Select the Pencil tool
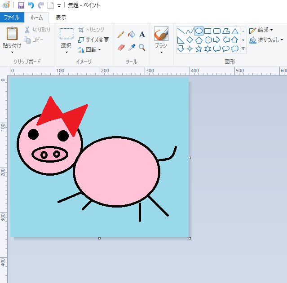 pyautogui.click(x=121, y=35)
